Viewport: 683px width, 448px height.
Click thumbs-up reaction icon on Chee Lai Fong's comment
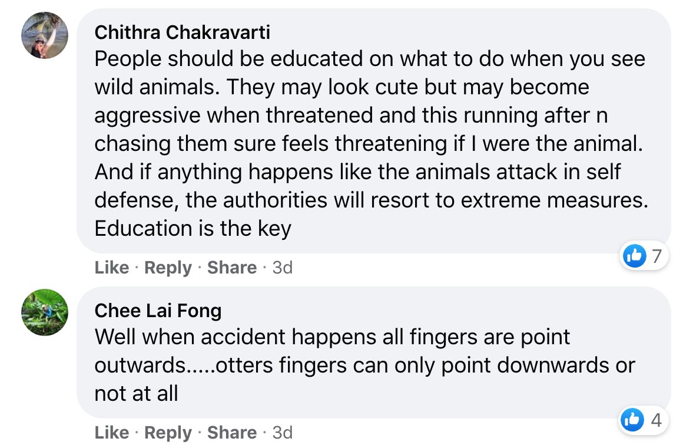click(632, 420)
